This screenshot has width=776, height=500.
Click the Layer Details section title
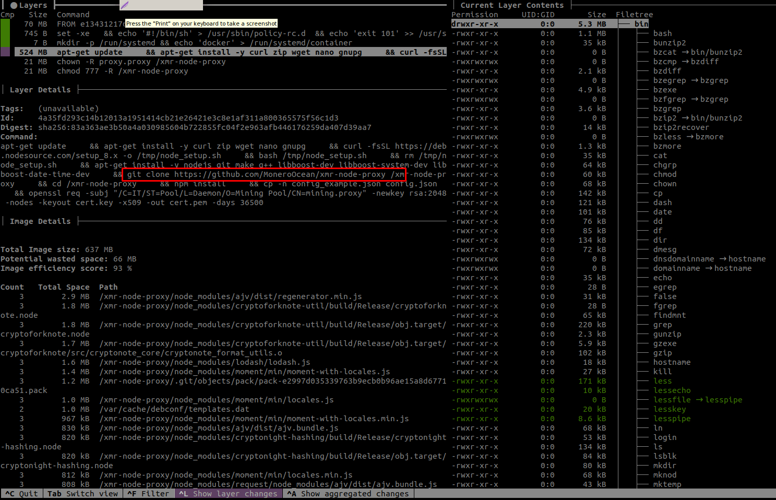pyautogui.click(x=40, y=90)
